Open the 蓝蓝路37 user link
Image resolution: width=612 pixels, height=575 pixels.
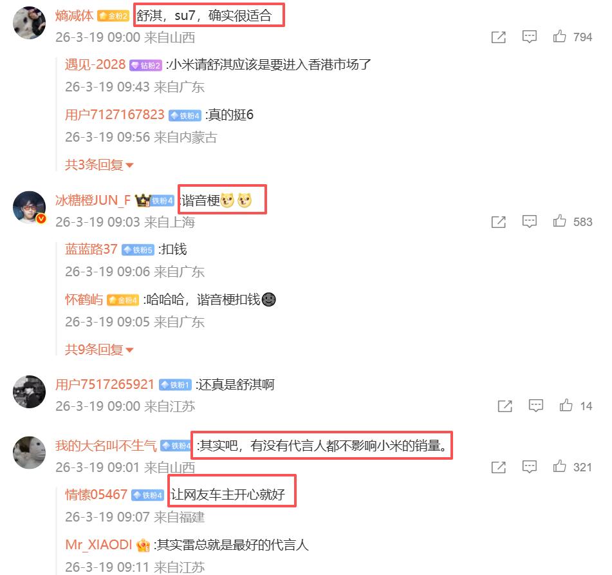tap(91, 249)
